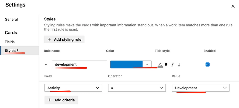This screenshot has height=108, width=239.
Task: Toggle italic title style
Action: point(172,65)
